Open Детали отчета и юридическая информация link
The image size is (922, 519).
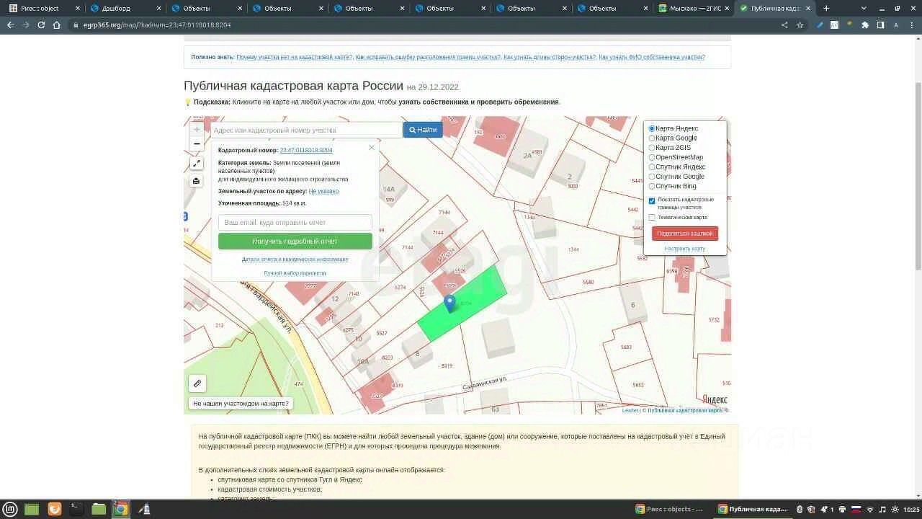tap(295, 259)
